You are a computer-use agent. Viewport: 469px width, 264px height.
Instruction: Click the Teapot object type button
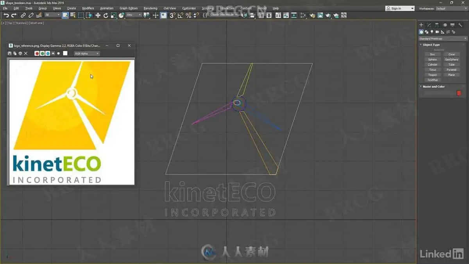pos(432,75)
